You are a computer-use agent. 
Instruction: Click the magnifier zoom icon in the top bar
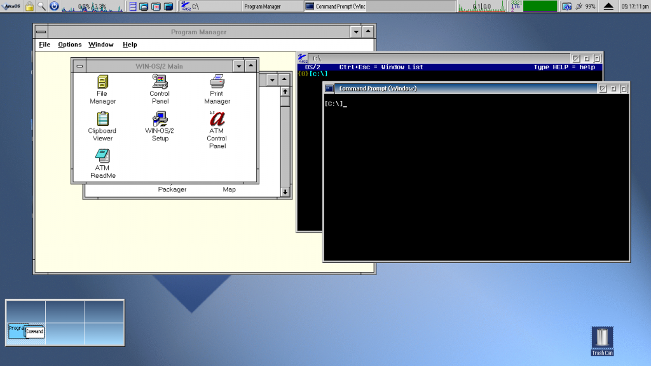(40, 6)
